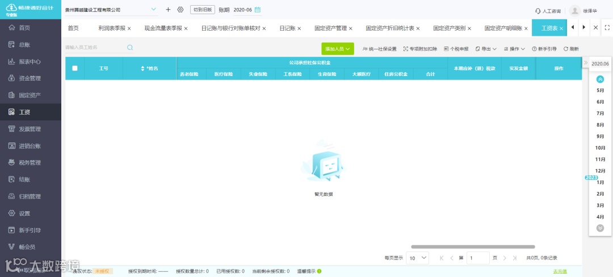613x277 pixels.
Task: Close the 固定资产类别 tab
Action: [x=469, y=28]
